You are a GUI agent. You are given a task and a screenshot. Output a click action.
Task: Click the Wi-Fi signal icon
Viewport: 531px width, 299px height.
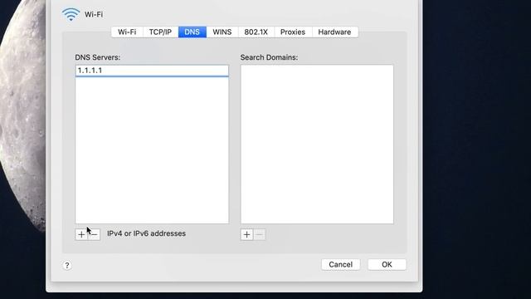pos(71,14)
